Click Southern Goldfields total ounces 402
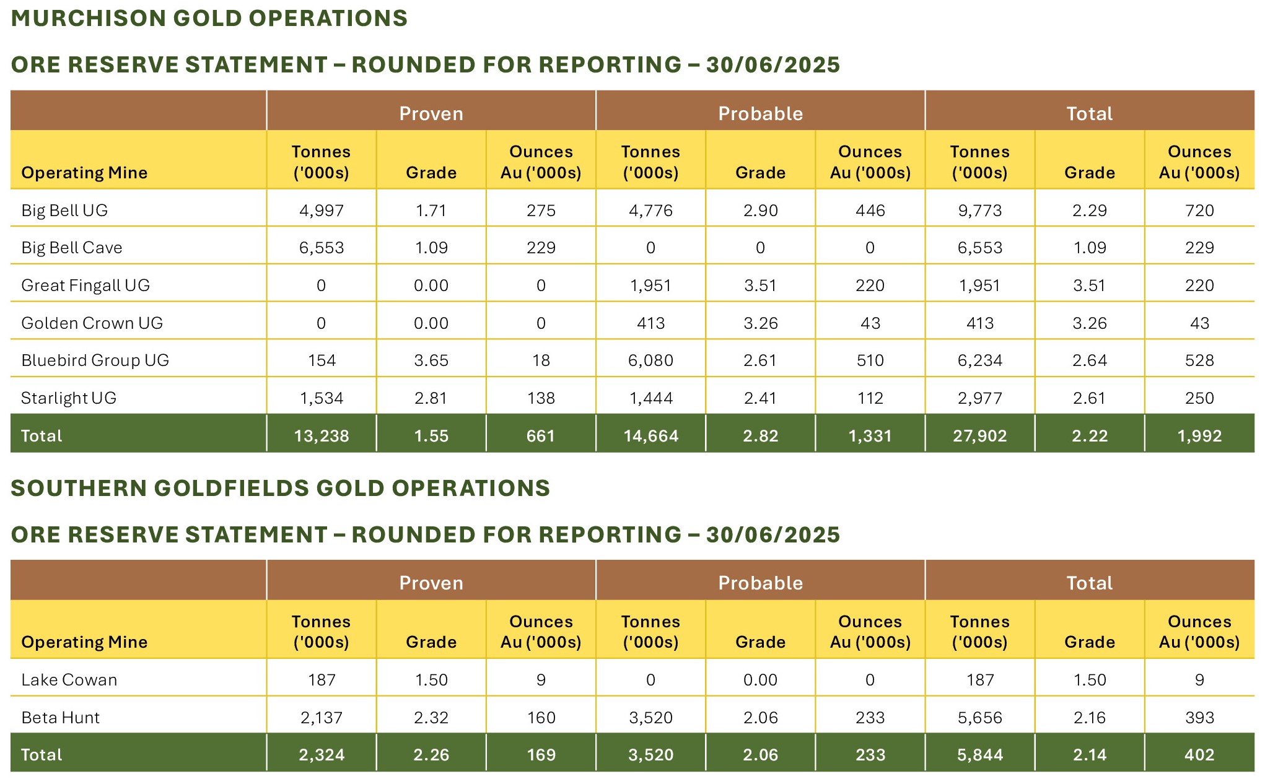The image size is (1265, 779). [x=1199, y=755]
